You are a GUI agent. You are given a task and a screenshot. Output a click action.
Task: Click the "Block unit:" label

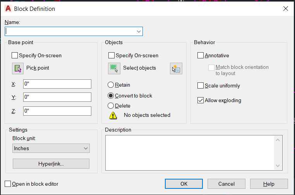tap(24, 139)
